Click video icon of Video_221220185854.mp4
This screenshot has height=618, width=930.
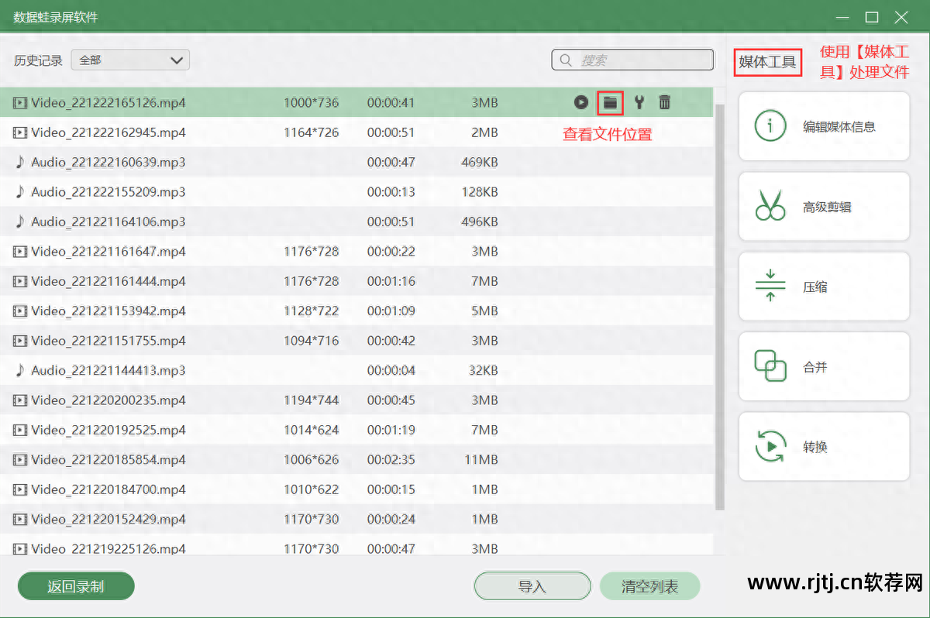[x=20, y=459]
